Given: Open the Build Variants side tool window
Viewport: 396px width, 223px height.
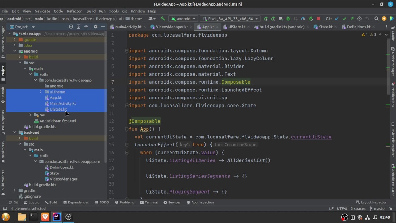Looking at the screenshot, I should pyautogui.click(x=3, y=182).
